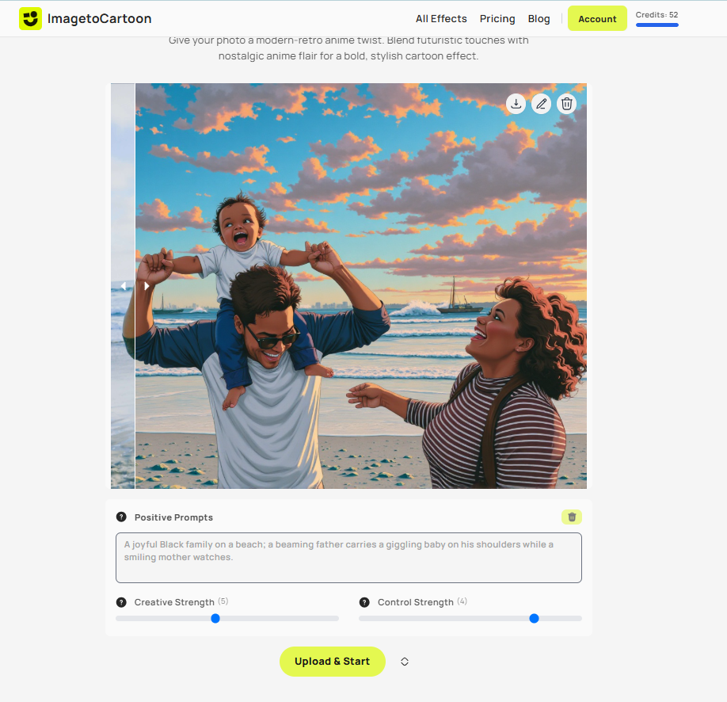View the Credits: 52 balance indicator
This screenshot has height=702, width=727.
tap(657, 15)
